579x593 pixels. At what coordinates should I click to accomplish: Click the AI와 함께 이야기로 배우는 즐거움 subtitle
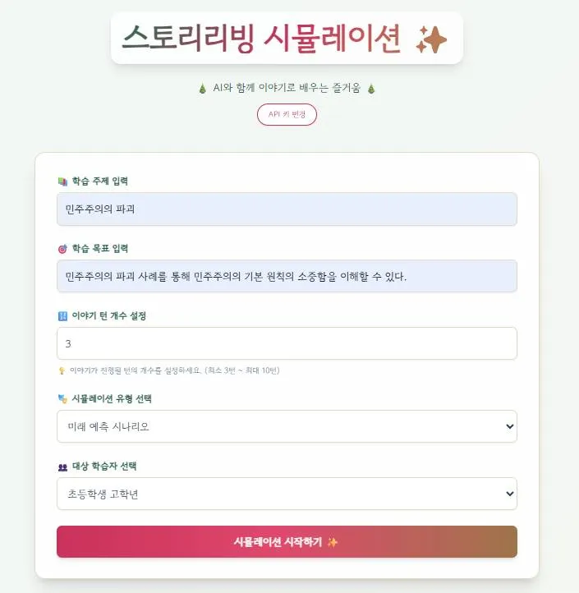click(287, 89)
